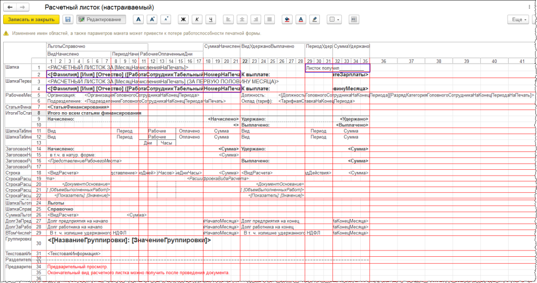
Task: Select column header 22
Action: tap(245, 61)
